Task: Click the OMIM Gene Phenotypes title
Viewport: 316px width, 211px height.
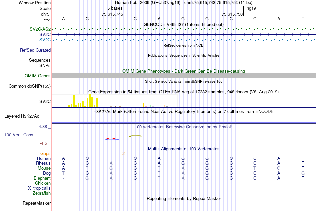Action: tap(184, 71)
